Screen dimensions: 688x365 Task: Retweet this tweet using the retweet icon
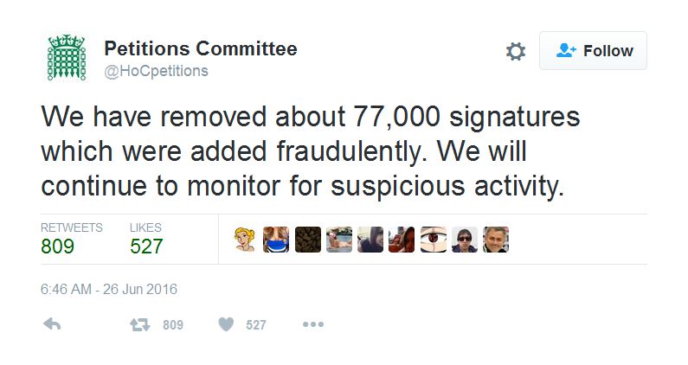139,324
